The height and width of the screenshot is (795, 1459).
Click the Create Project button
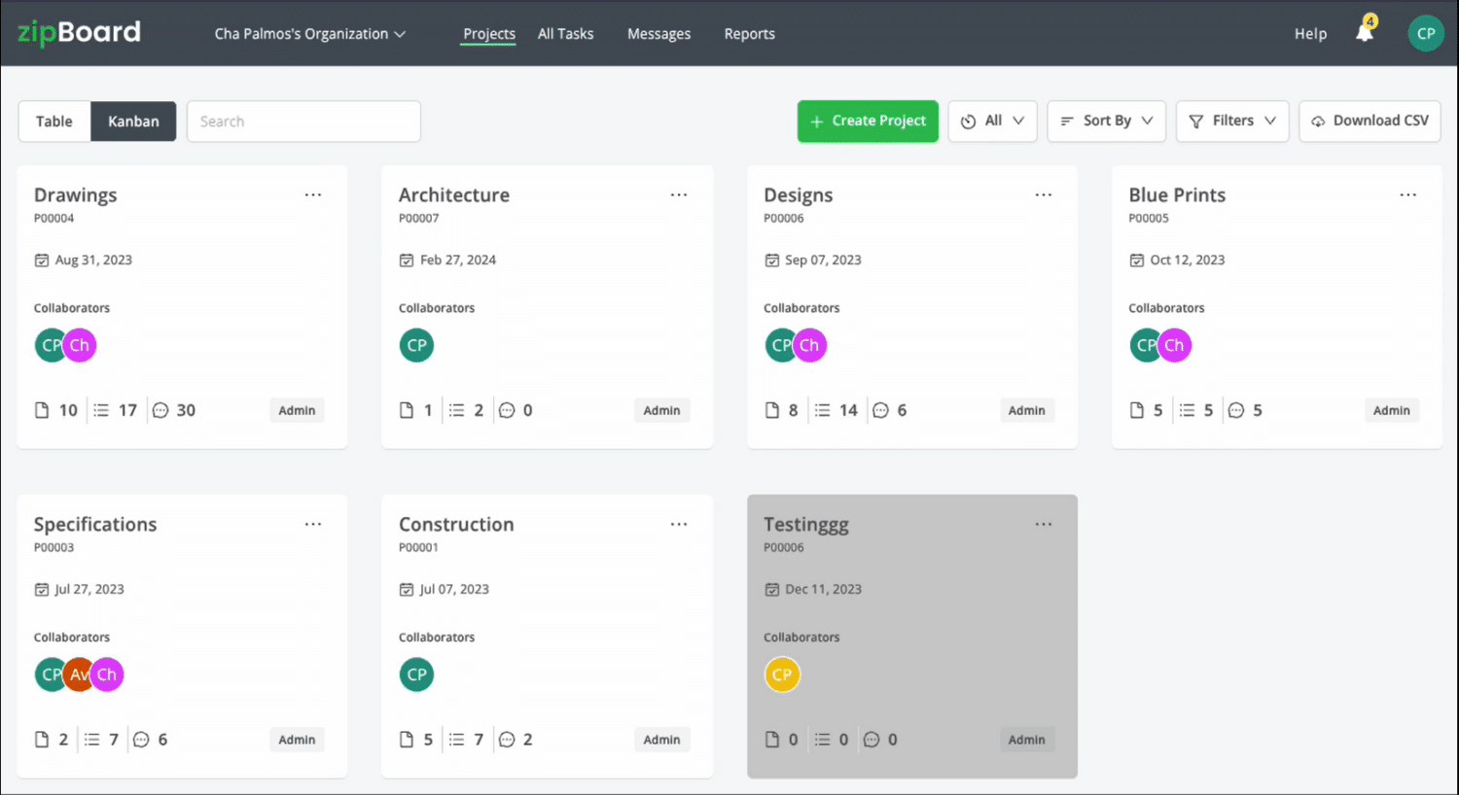[x=867, y=121]
